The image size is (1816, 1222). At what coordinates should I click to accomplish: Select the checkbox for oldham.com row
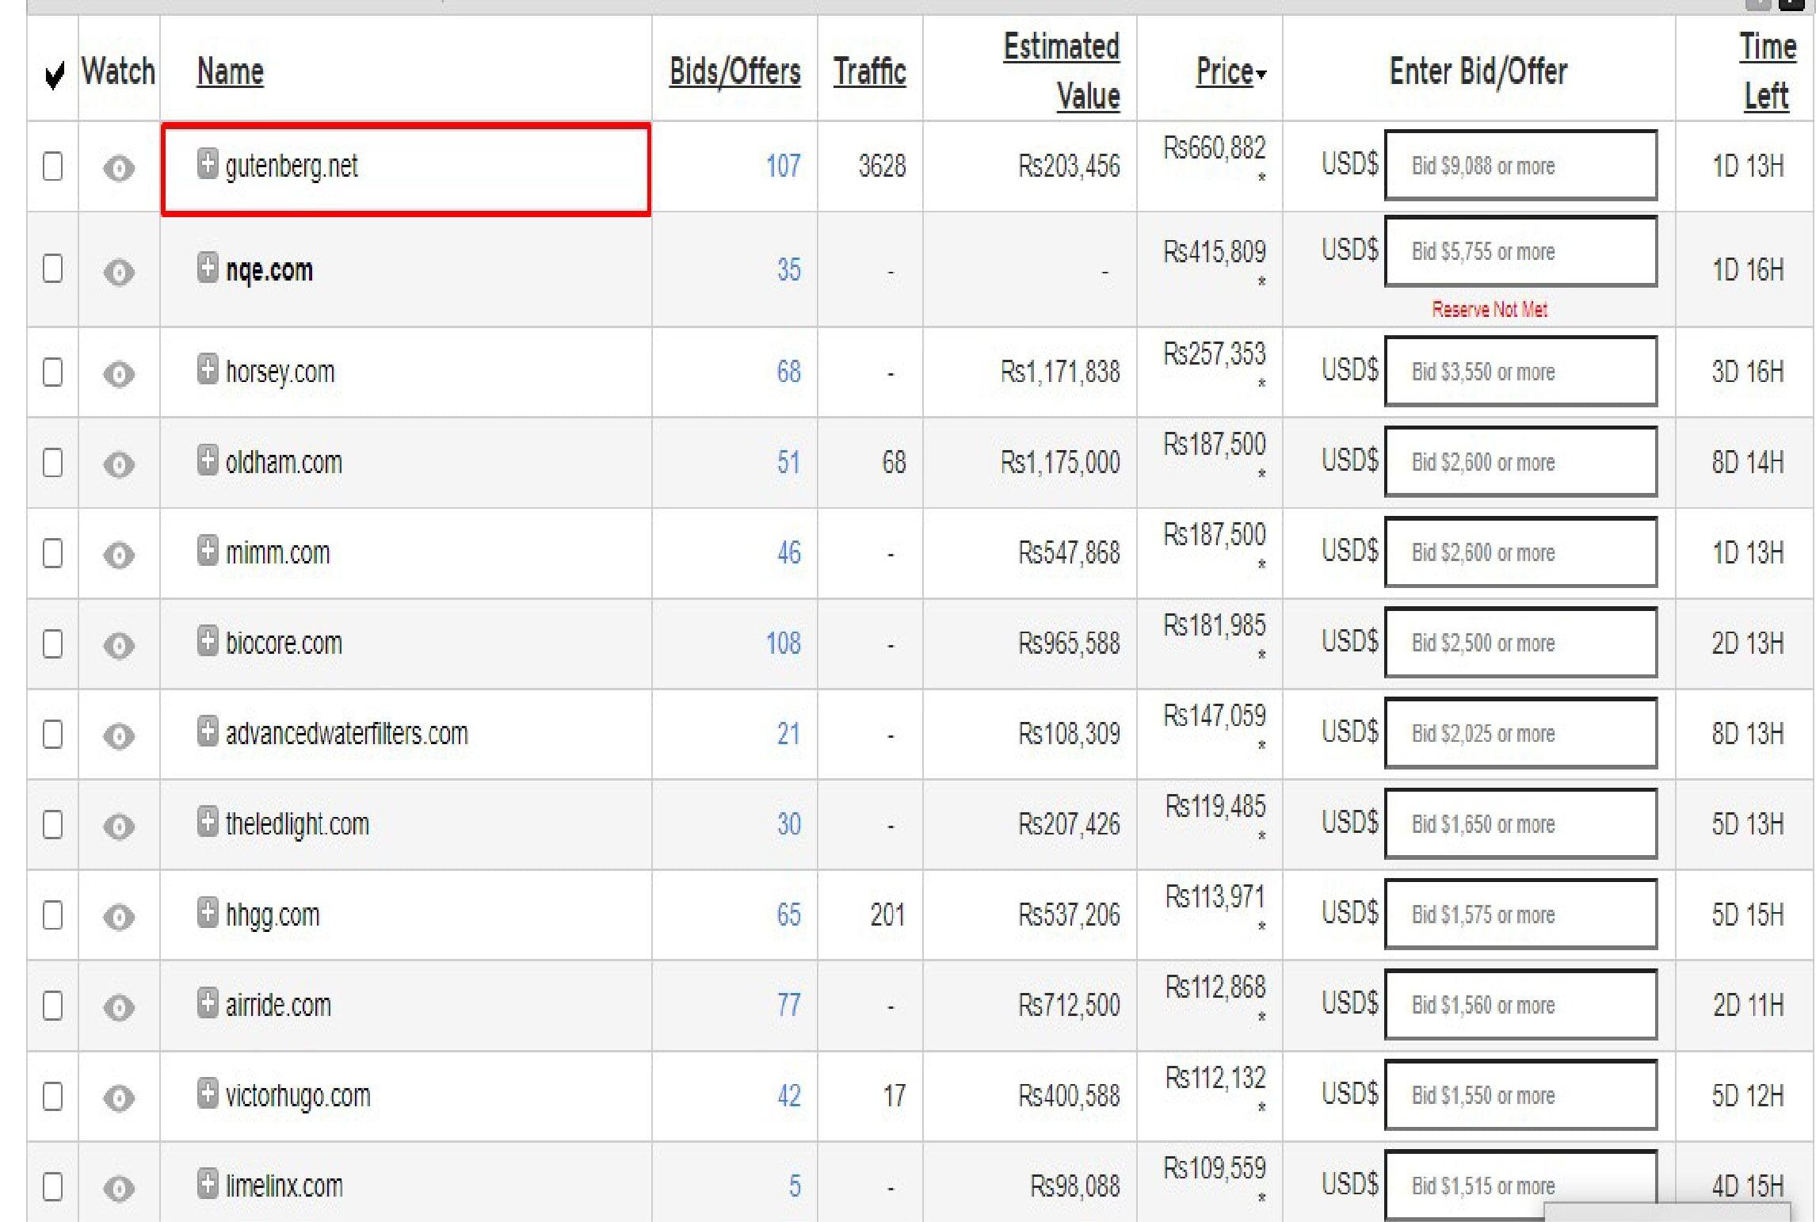pos(52,463)
